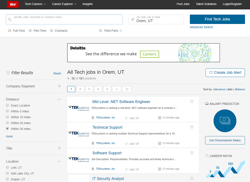Favorite the Software Support job with star

[x=192, y=153]
